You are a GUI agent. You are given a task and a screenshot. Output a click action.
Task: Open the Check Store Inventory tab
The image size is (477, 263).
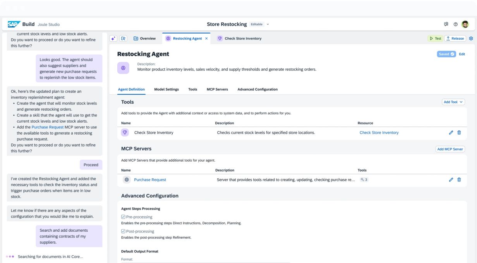(x=242, y=39)
